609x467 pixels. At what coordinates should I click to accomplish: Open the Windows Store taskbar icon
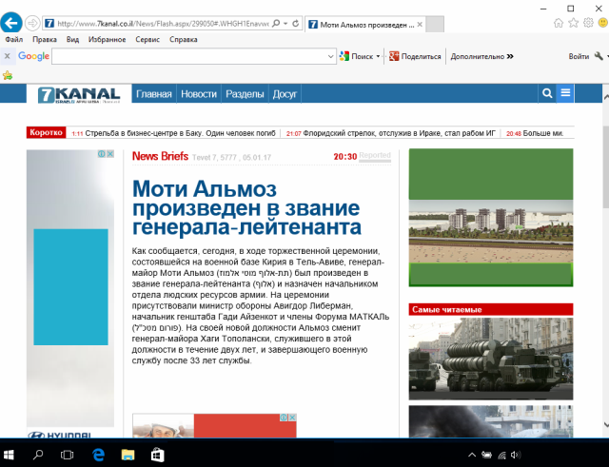coord(157,455)
